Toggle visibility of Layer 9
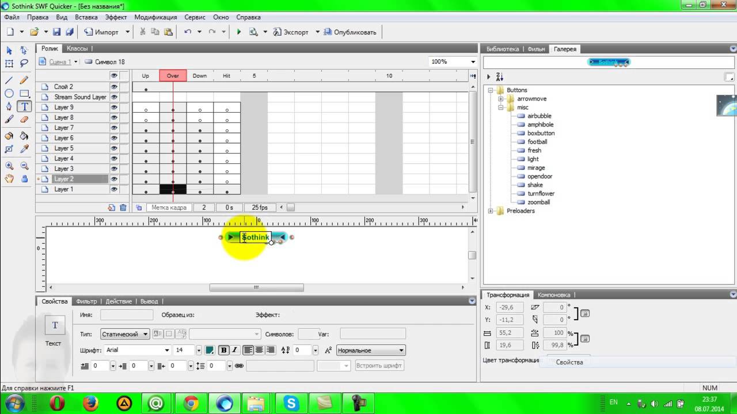The width and height of the screenshot is (737, 414). [114, 108]
